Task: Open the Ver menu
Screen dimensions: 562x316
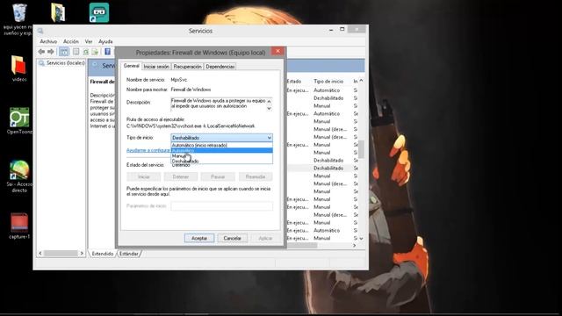Action: 89,41
